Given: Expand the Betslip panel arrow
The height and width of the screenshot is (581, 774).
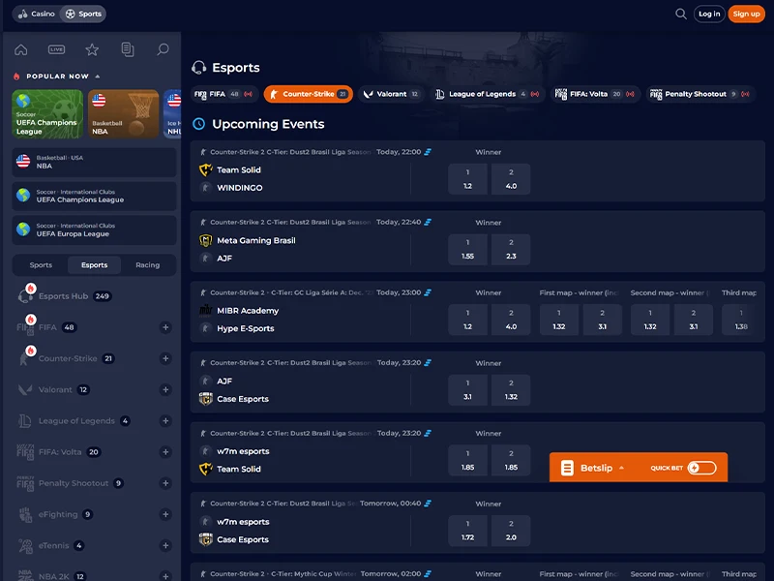Looking at the screenshot, I should [621, 468].
